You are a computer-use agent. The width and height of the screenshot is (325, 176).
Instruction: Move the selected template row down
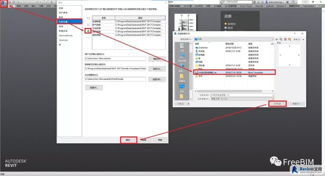pos(88,25)
